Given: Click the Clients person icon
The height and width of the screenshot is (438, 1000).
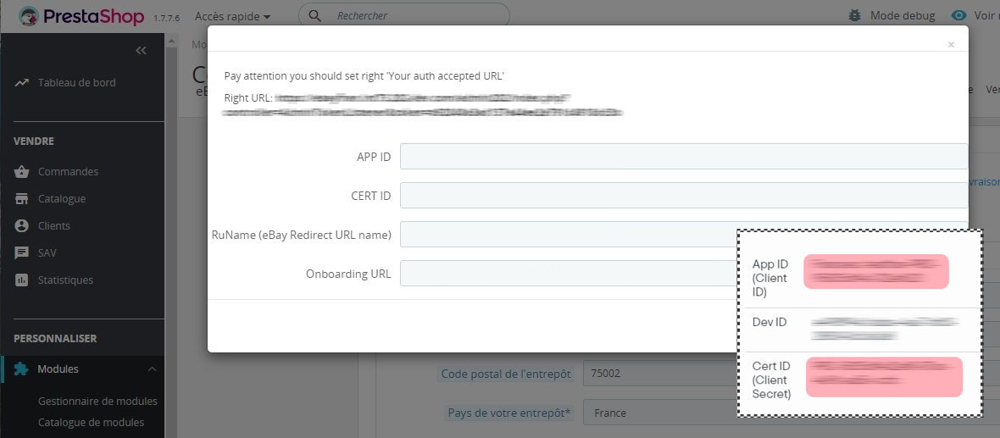Looking at the screenshot, I should click(21, 226).
